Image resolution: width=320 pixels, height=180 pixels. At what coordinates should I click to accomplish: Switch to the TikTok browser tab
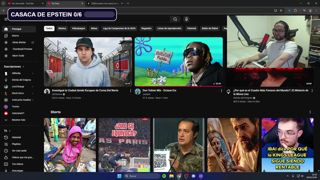coord(105,3)
